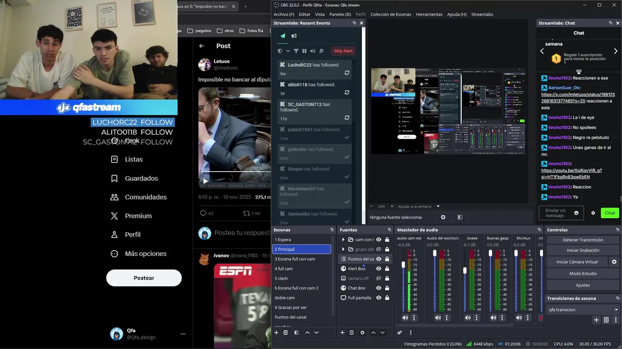Open options menu for Mic/Aux channel
Viewport: 622px width, 349px height.
pyautogui.click(x=528, y=317)
